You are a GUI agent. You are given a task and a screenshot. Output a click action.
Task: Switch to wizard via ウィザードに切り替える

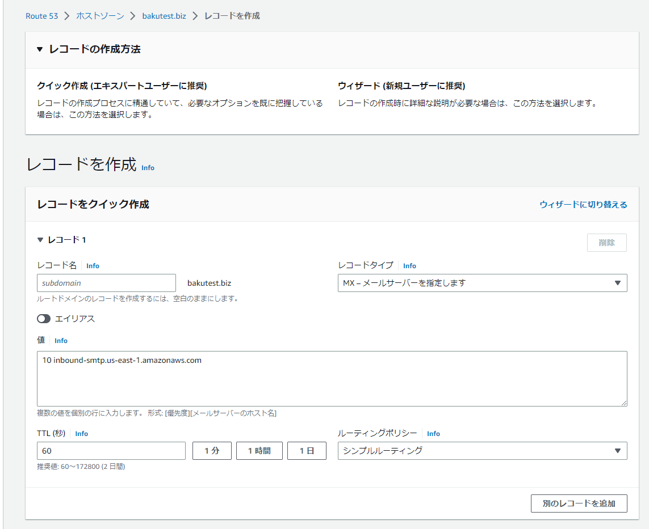pyautogui.click(x=583, y=205)
